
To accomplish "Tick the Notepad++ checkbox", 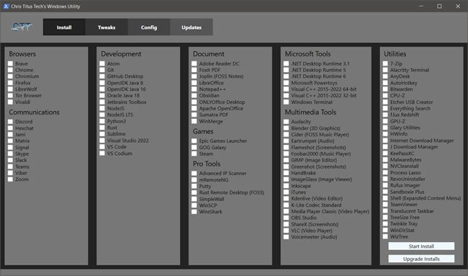I will [x=194, y=89].
